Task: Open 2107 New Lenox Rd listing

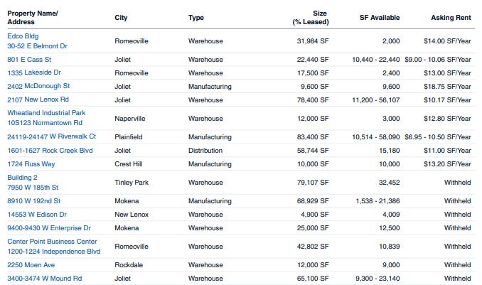Action: coord(38,100)
